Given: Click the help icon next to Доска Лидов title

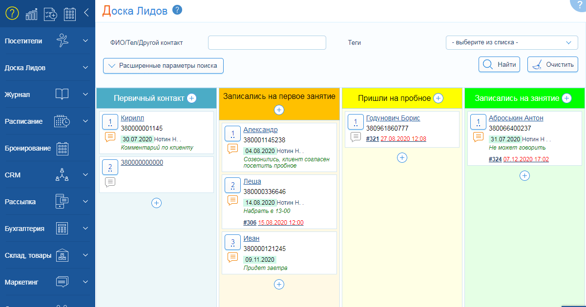Looking at the screenshot, I should 178,10.
